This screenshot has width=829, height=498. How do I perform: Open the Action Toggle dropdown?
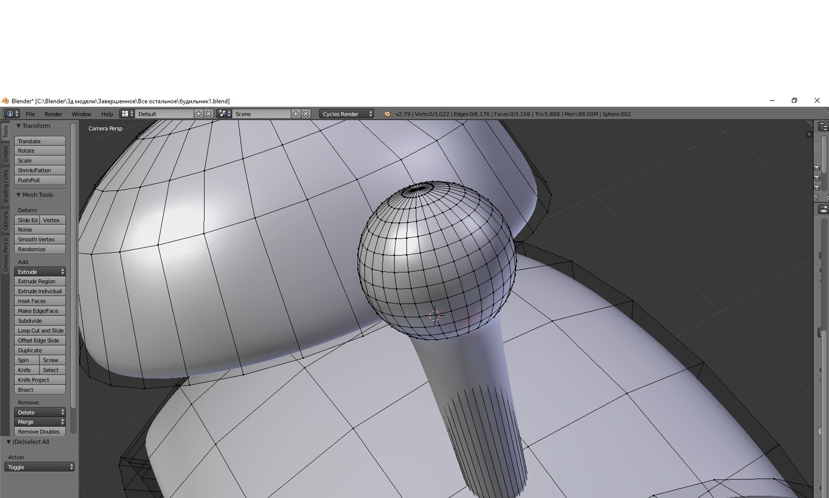tap(39, 467)
